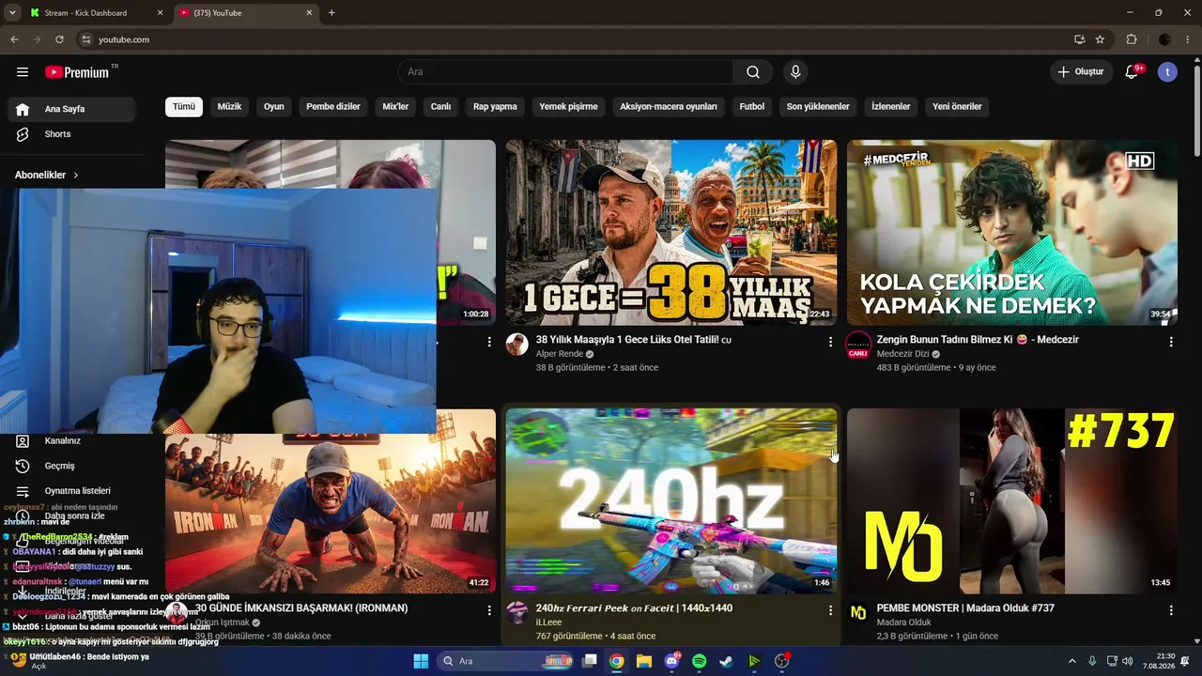This screenshot has height=676, width=1202.
Task: Click the YouTube search input field
Action: (566, 72)
